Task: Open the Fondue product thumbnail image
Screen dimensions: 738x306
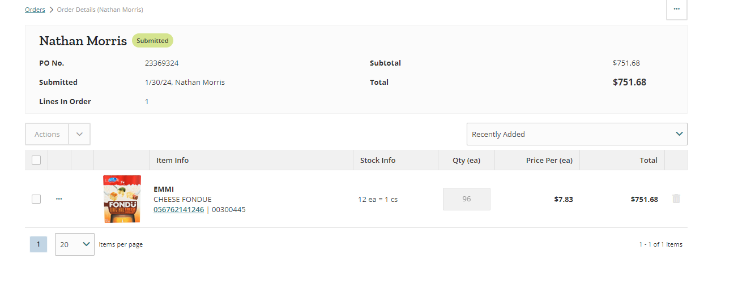Action: point(122,199)
